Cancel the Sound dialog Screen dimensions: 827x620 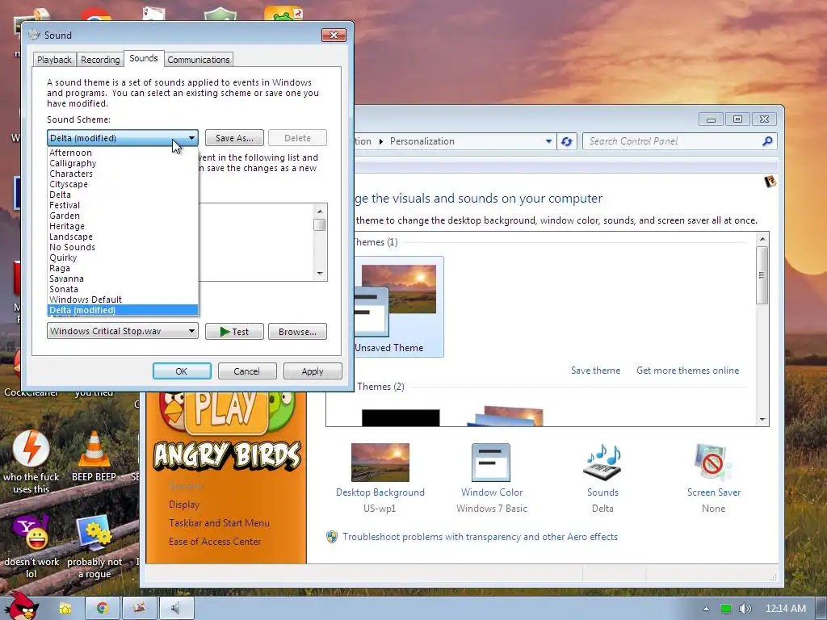[x=246, y=371]
